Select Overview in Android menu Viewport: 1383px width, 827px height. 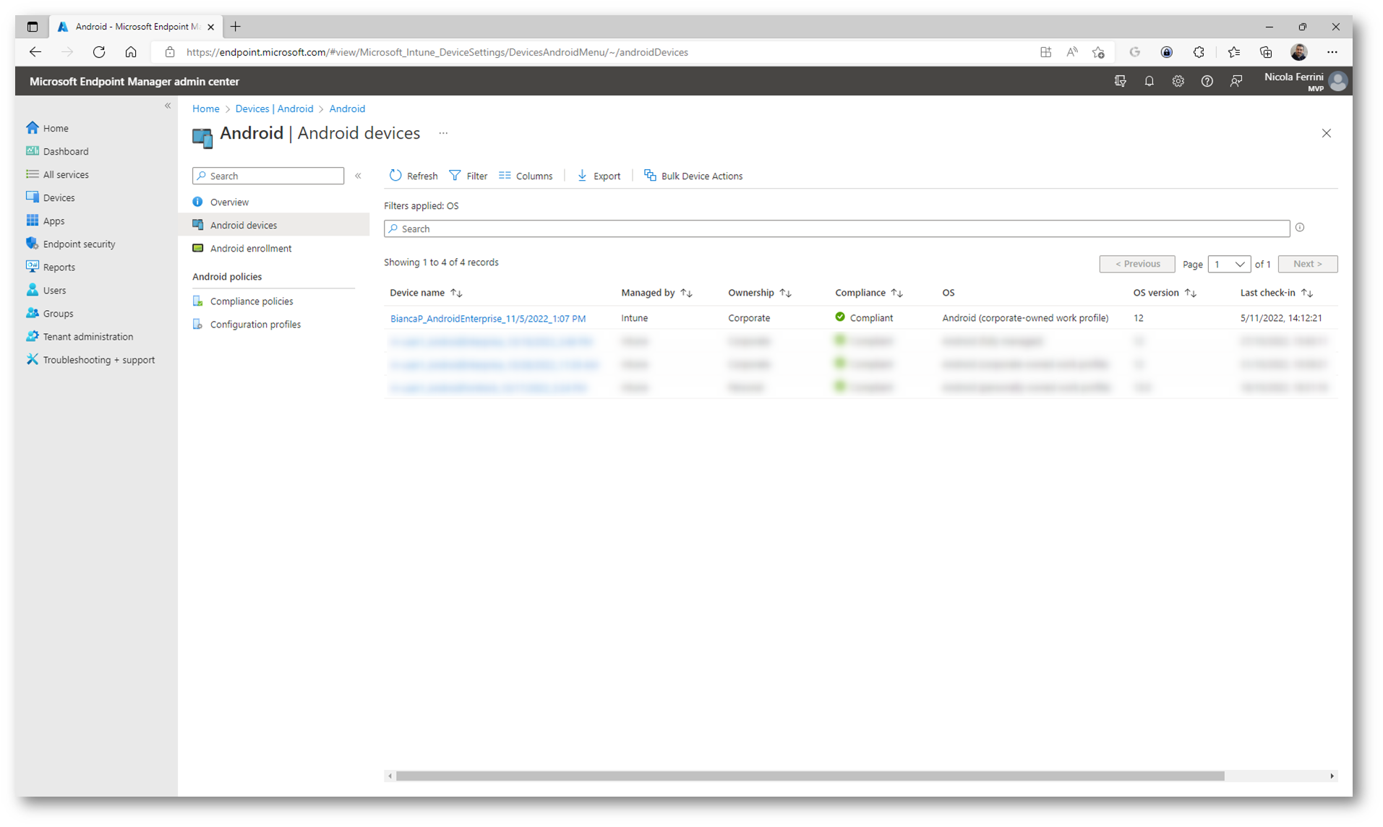229,202
